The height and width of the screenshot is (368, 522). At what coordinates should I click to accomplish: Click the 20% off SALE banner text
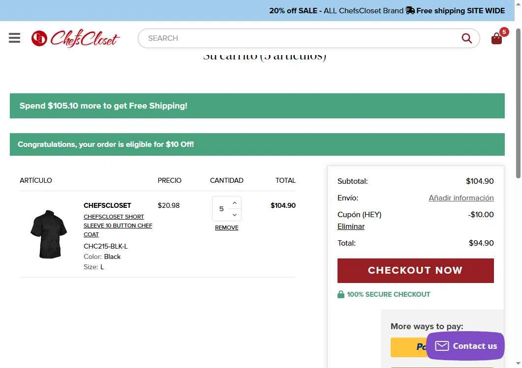(x=293, y=11)
